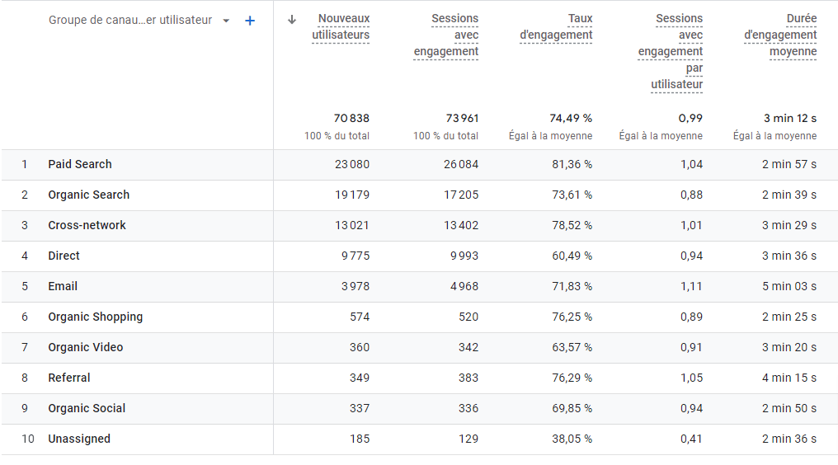Click Unassigned new users 185

click(360, 439)
